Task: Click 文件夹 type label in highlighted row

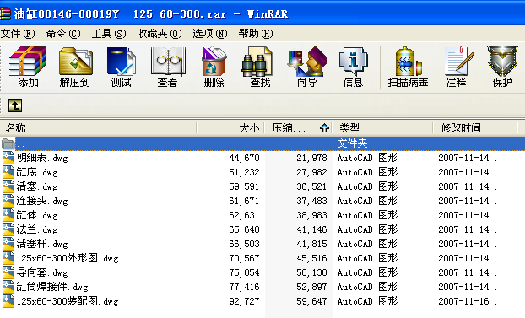Action: click(352, 143)
